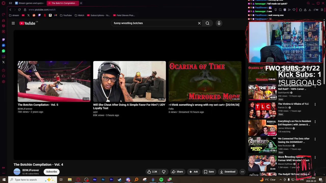Open the Reddit bookmark
Screen dimensions: 326x183
click(34, 15)
